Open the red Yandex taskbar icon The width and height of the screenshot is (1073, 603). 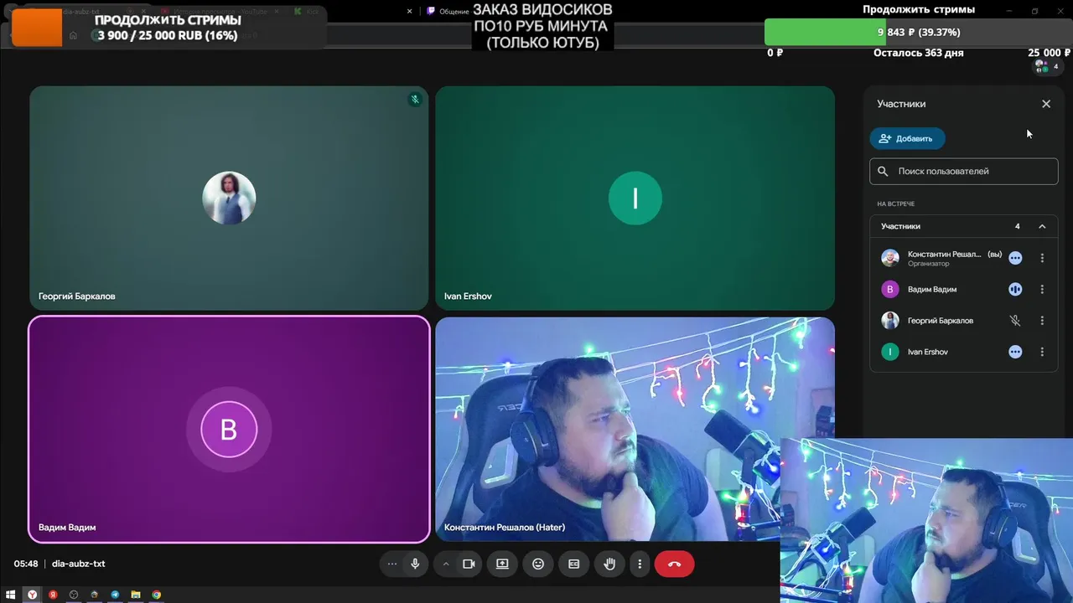point(53,595)
